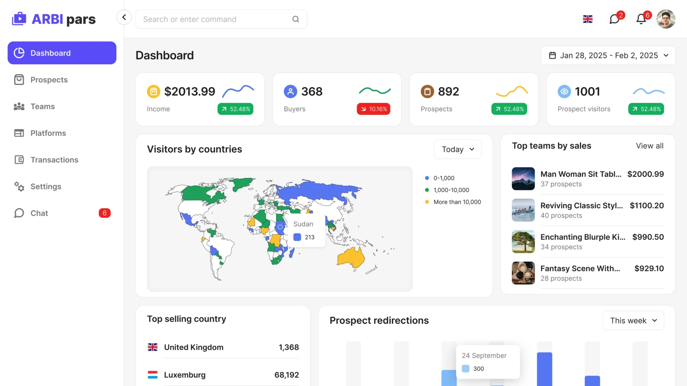Click the Prospects bag icon in sidebar
687x386 pixels.
click(x=19, y=80)
